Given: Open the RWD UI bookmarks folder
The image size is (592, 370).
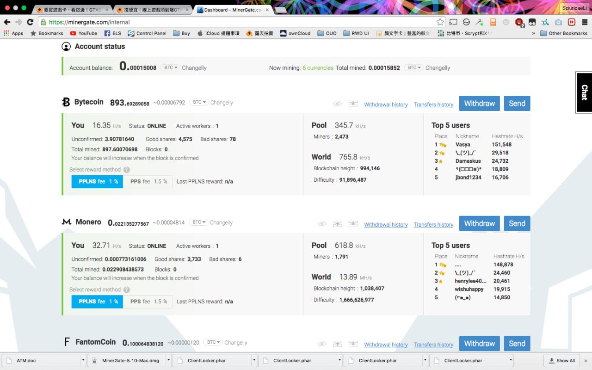Looking at the screenshot, I should (x=356, y=33).
